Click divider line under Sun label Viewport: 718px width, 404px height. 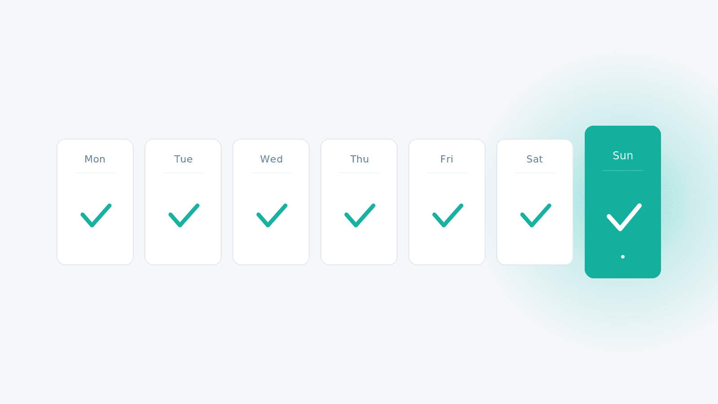tap(623, 171)
